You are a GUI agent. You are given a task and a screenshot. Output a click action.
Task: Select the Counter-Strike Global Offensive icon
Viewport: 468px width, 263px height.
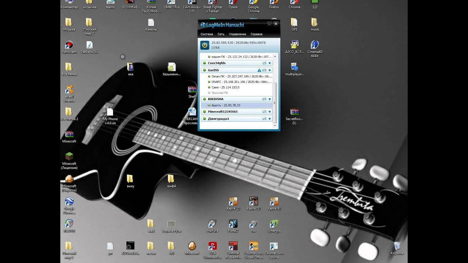pyautogui.click(x=253, y=250)
